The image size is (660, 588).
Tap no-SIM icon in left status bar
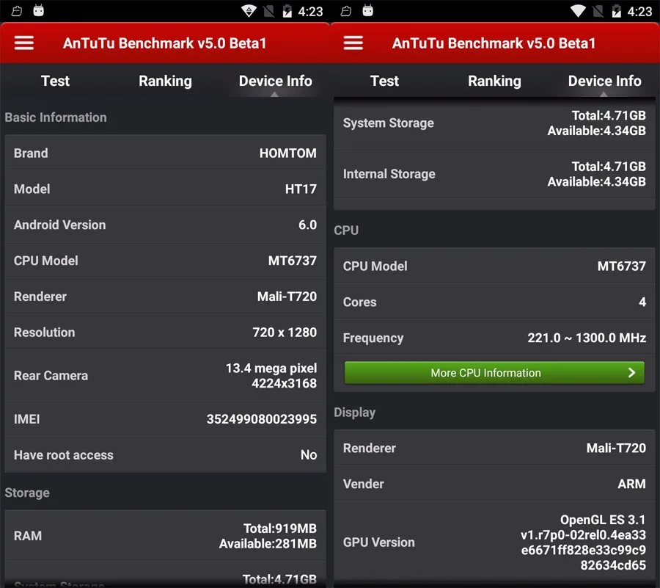pyautogui.click(x=268, y=11)
